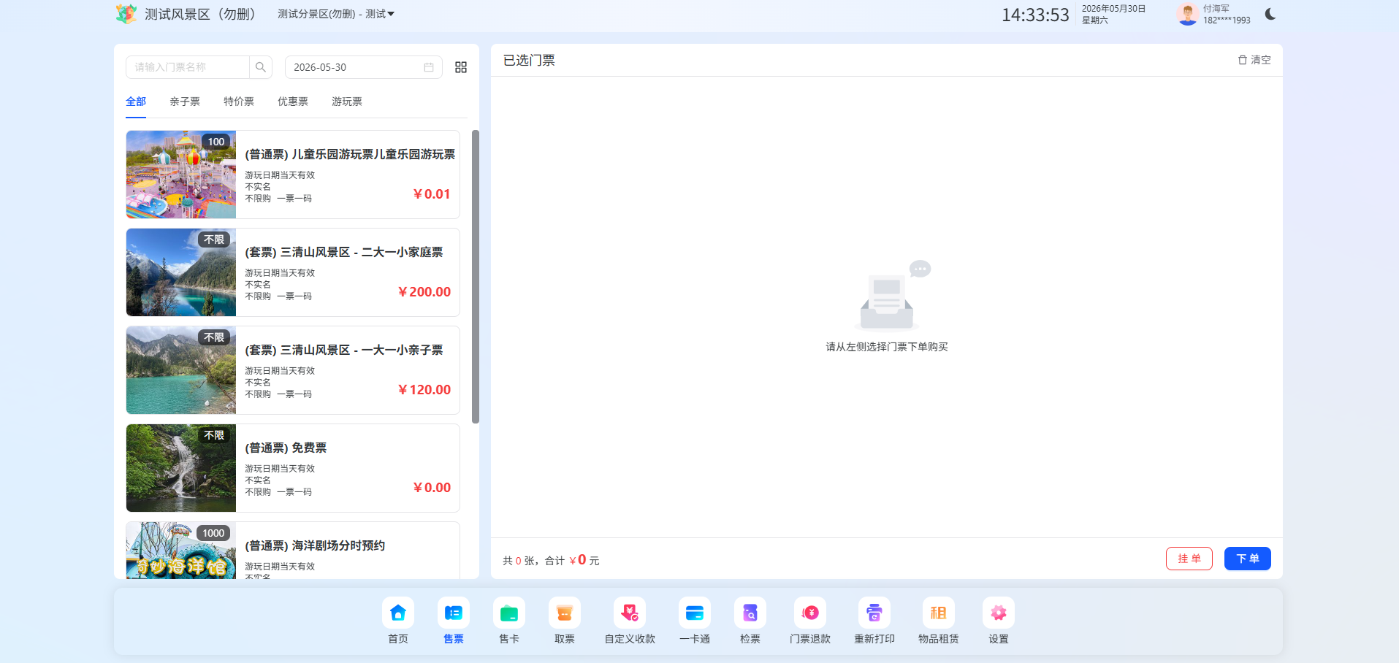Click the stock badge 1000
The height and width of the screenshot is (663, 1399).
tap(213, 533)
